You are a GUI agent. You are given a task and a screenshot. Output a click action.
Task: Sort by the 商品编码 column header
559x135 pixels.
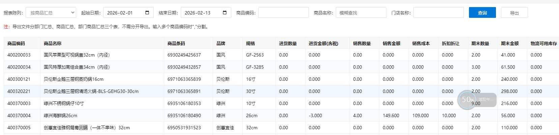pos(16,43)
